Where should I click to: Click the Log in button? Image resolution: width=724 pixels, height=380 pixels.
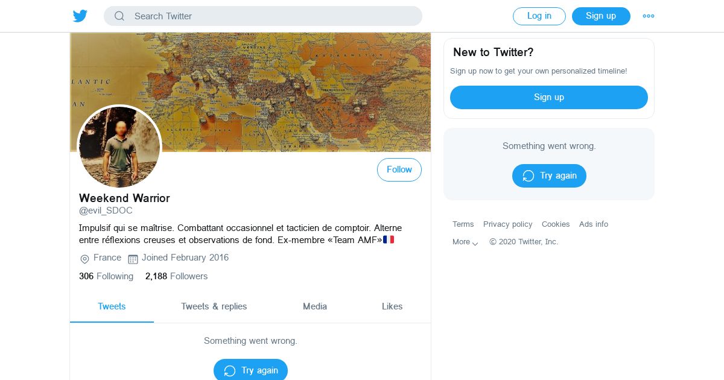click(x=539, y=16)
